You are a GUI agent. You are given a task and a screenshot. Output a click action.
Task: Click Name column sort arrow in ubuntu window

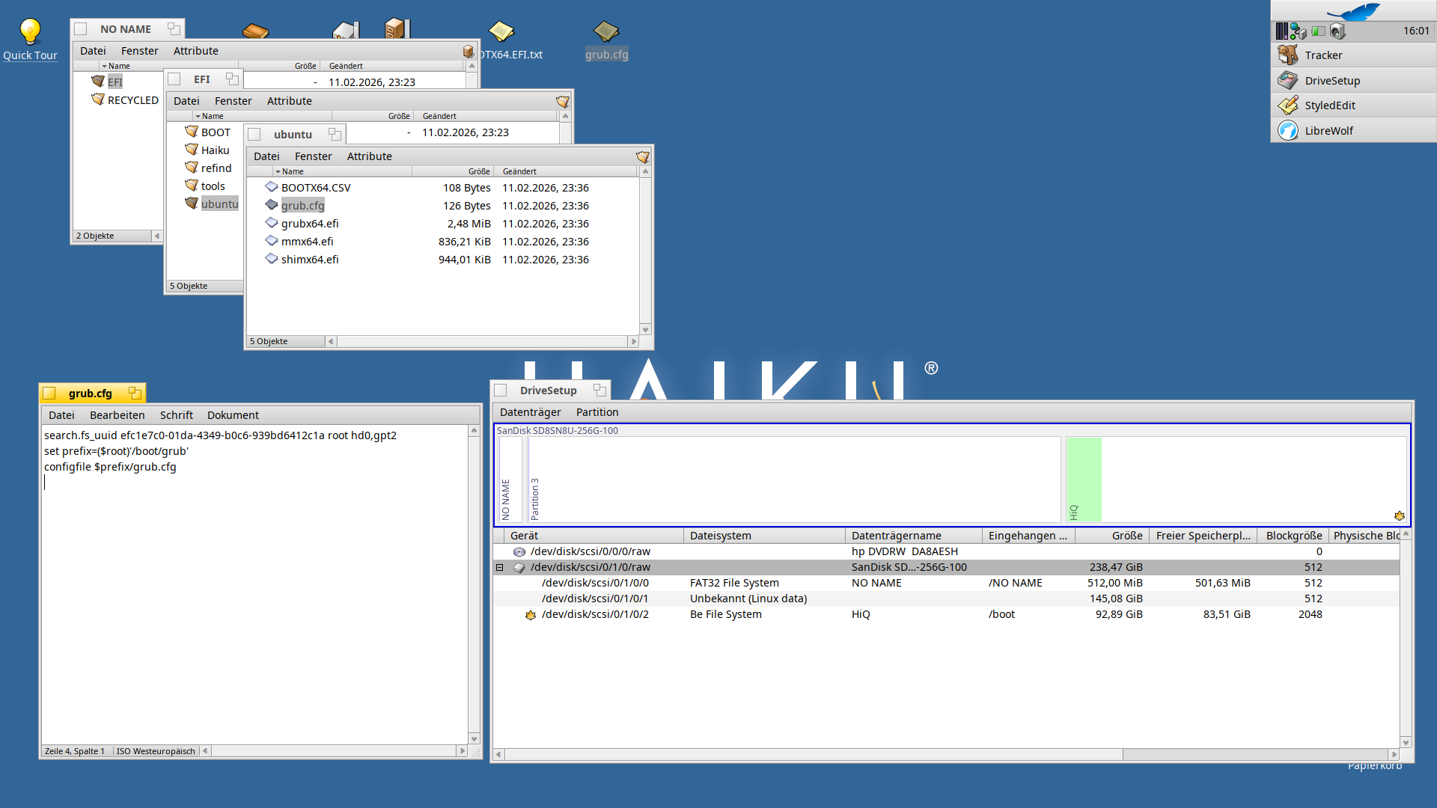click(278, 172)
